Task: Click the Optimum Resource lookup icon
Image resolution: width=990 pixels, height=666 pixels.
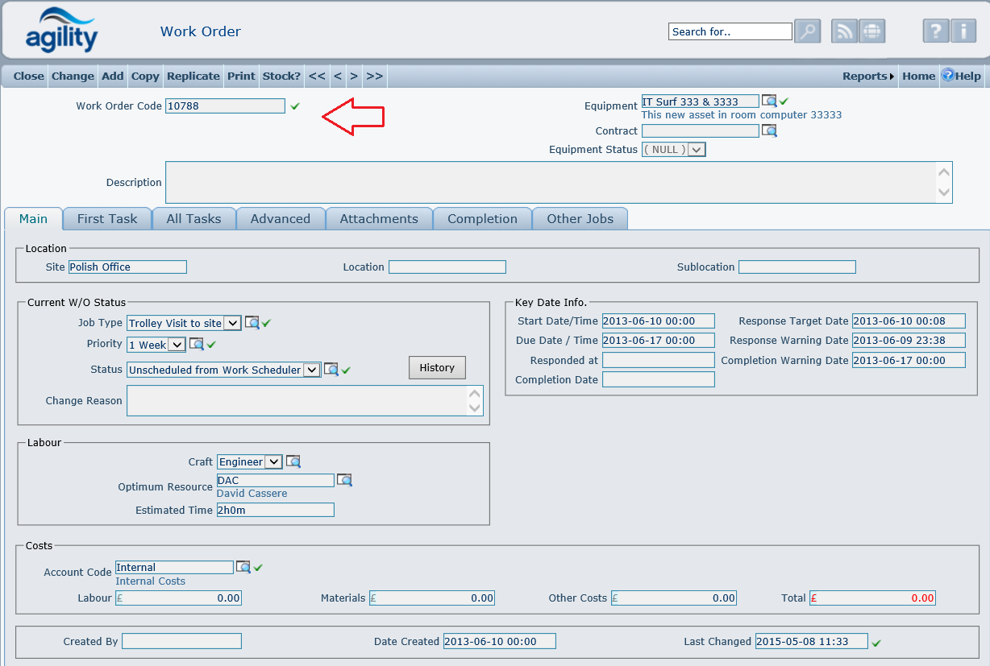Action: click(344, 481)
